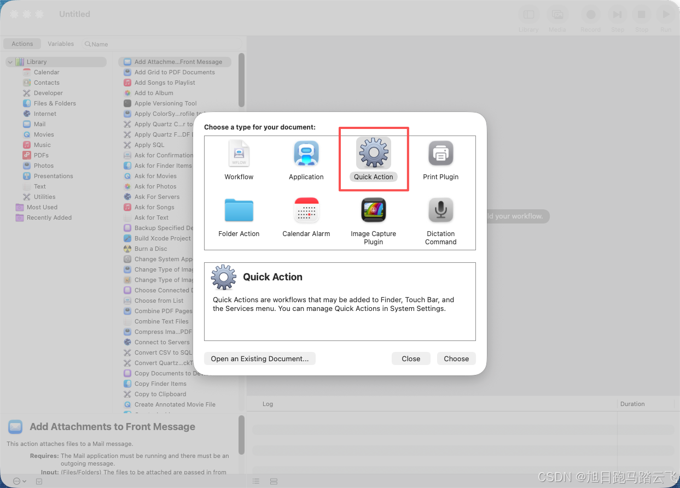Select the Ask for Songs action
680x488 pixels.
point(154,207)
